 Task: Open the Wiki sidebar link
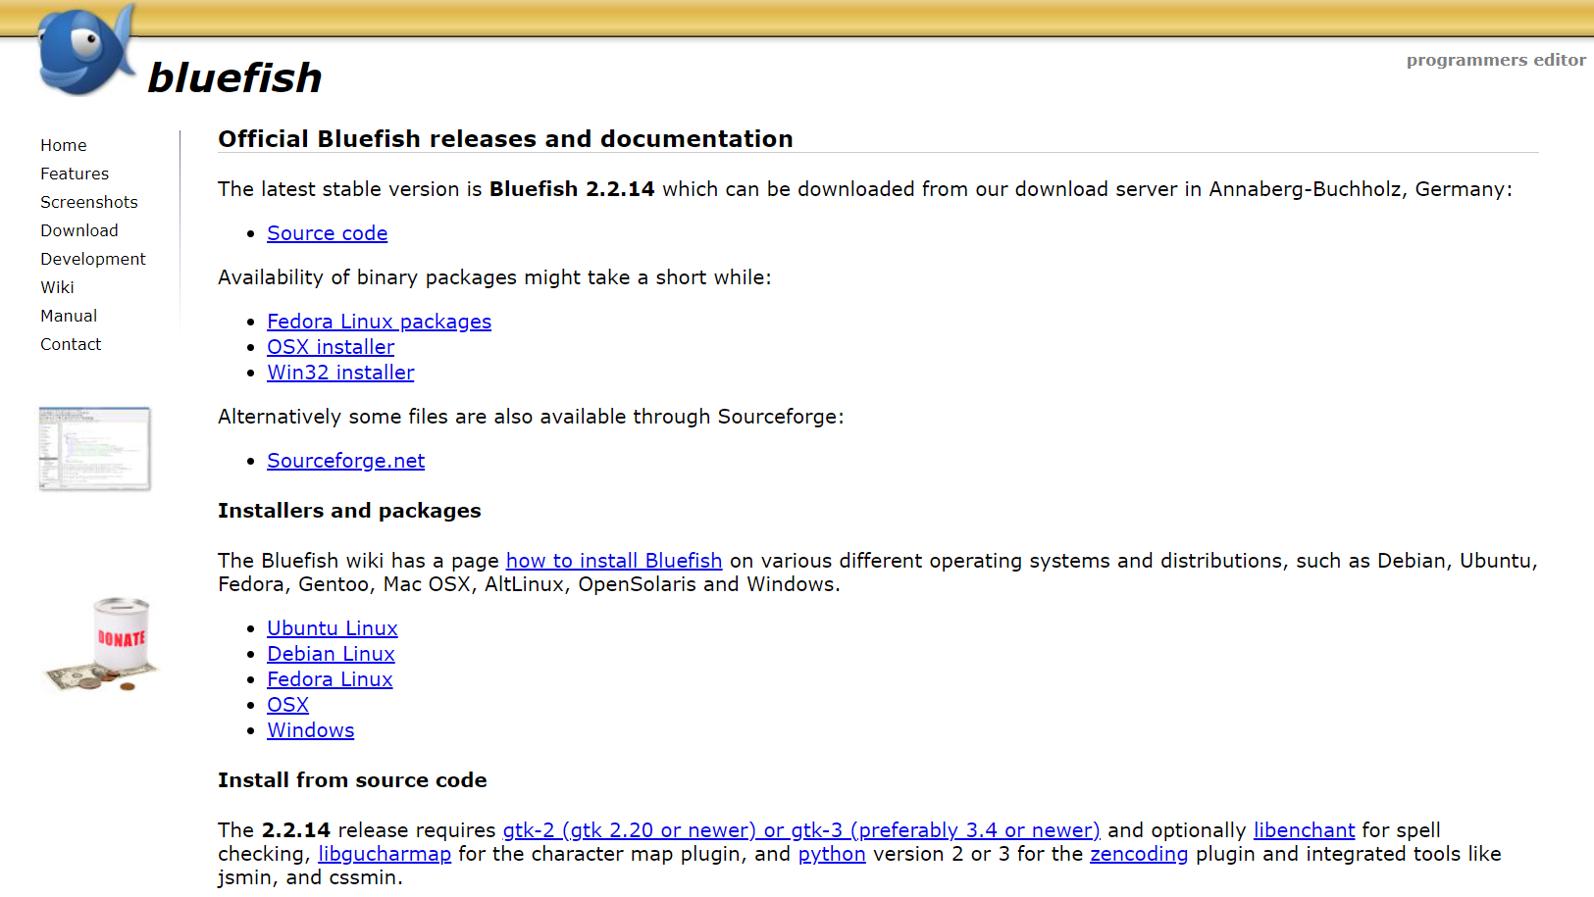(x=57, y=287)
